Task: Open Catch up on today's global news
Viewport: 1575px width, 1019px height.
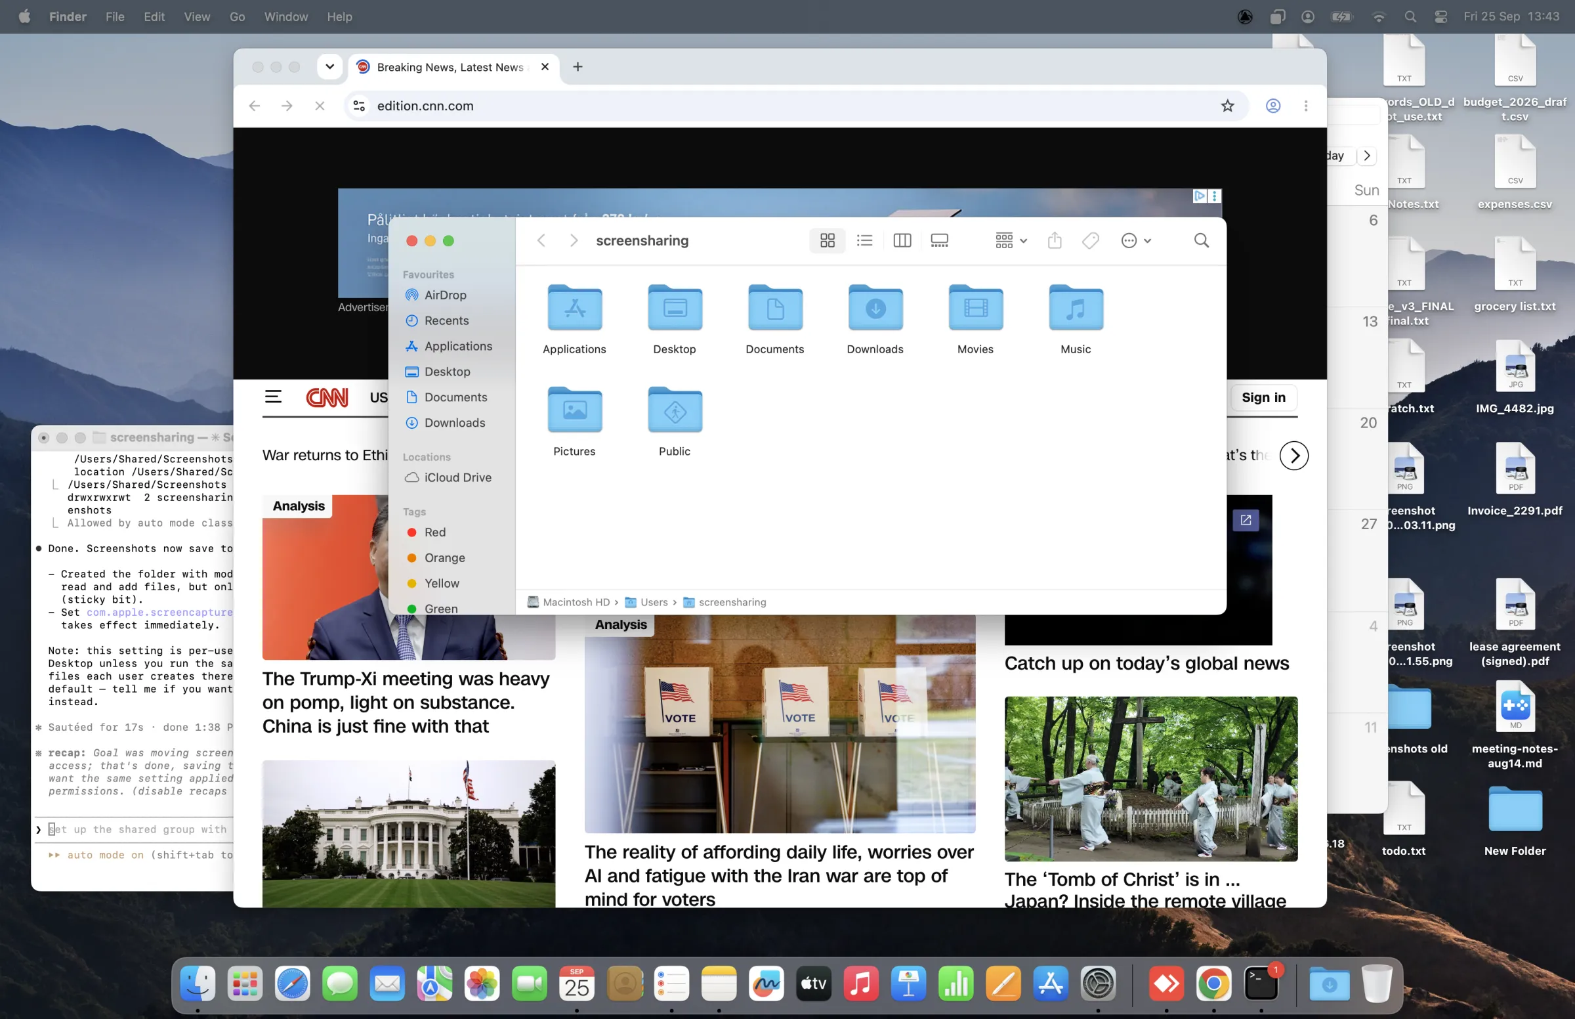Action: [1146, 663]
